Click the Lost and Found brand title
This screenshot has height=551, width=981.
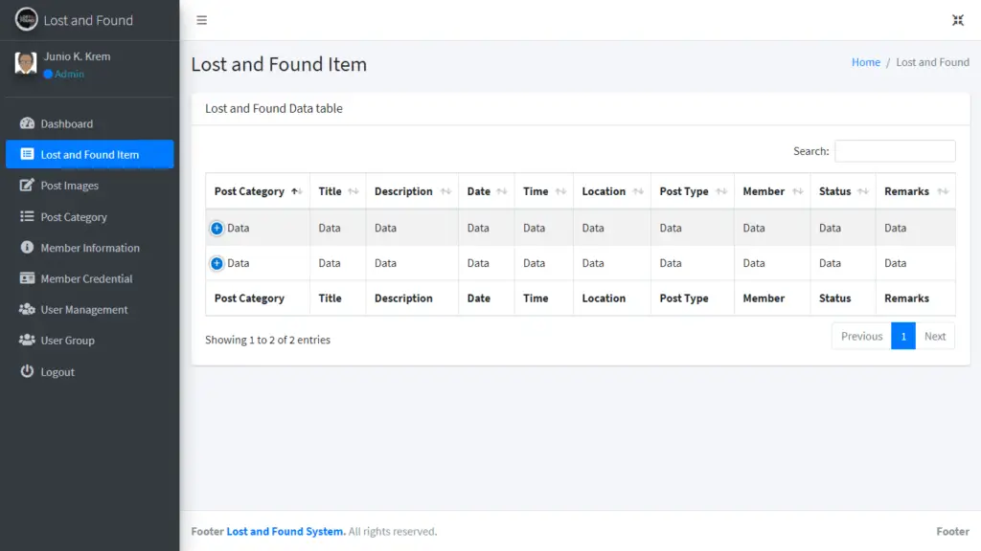pos(88,20)
